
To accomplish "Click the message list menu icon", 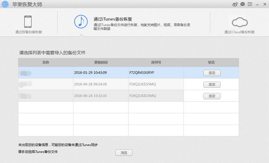I will 250,4.
